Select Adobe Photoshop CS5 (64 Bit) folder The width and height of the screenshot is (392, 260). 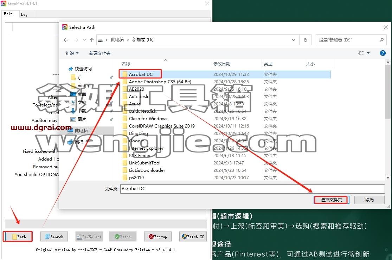point(160,82)
